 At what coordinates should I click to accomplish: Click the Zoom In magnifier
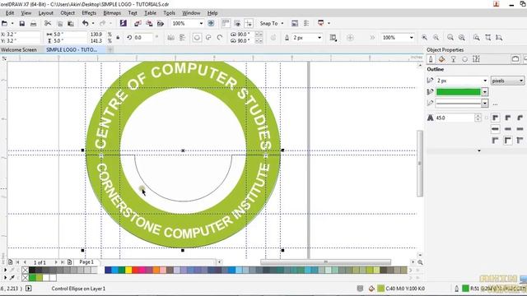click(425, 38)
